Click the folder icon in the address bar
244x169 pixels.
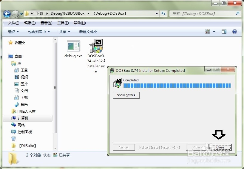27,13
